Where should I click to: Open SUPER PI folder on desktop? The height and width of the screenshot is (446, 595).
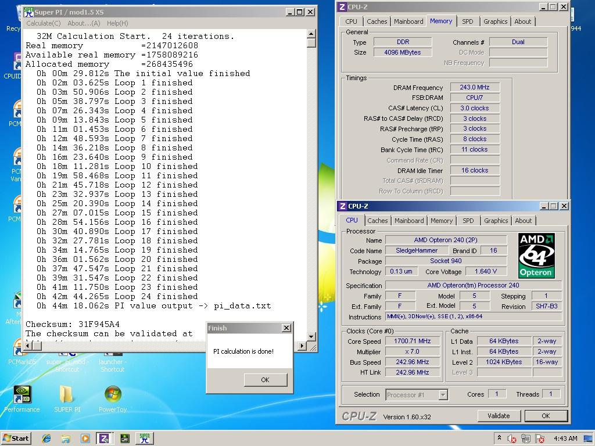(67, 399)
